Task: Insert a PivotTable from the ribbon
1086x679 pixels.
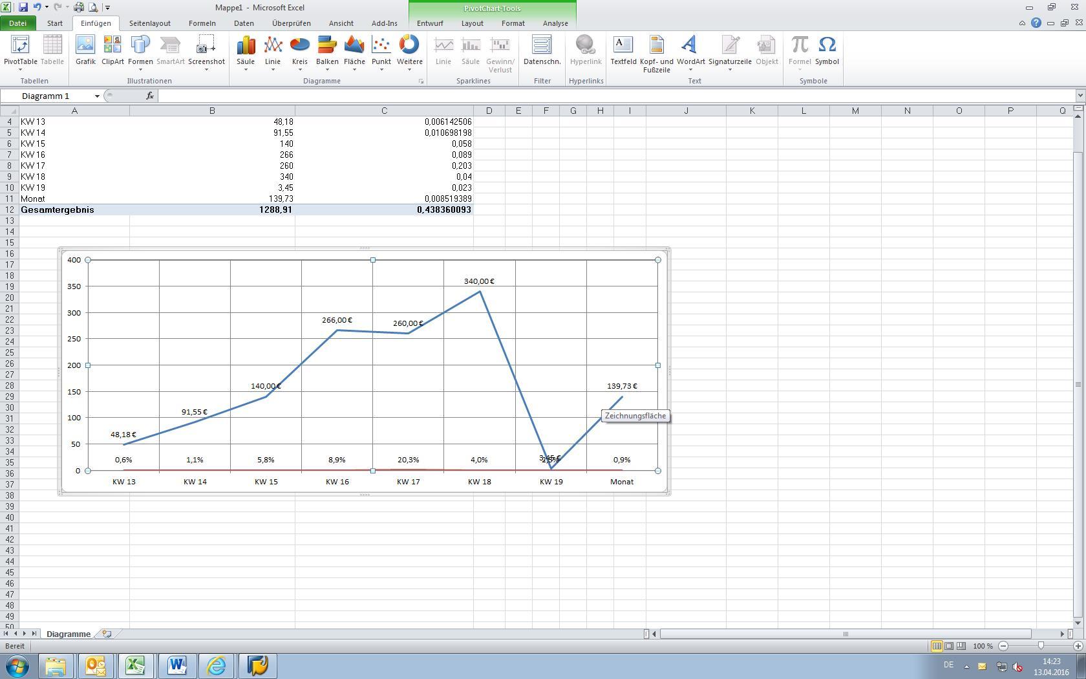Action: [x=20, y=52]
